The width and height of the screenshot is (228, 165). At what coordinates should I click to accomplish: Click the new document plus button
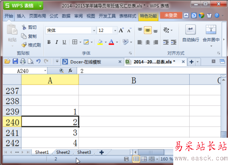coord(192,62)
